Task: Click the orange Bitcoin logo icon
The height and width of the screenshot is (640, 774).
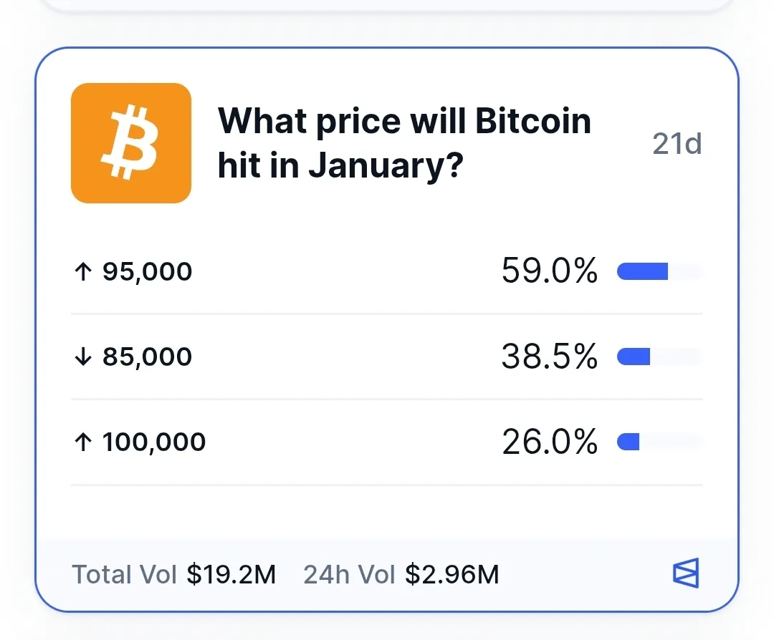Action: click(x=131, y=143)
